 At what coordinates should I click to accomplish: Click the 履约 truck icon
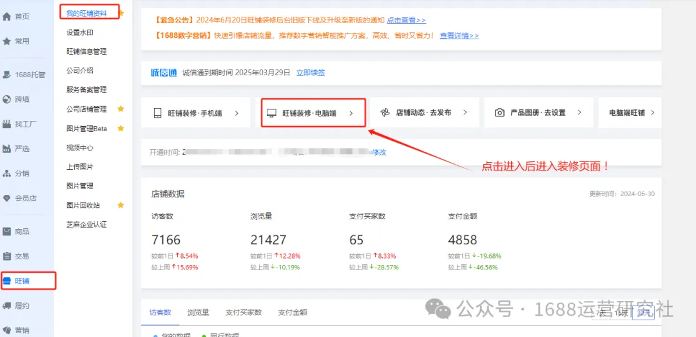6,305
